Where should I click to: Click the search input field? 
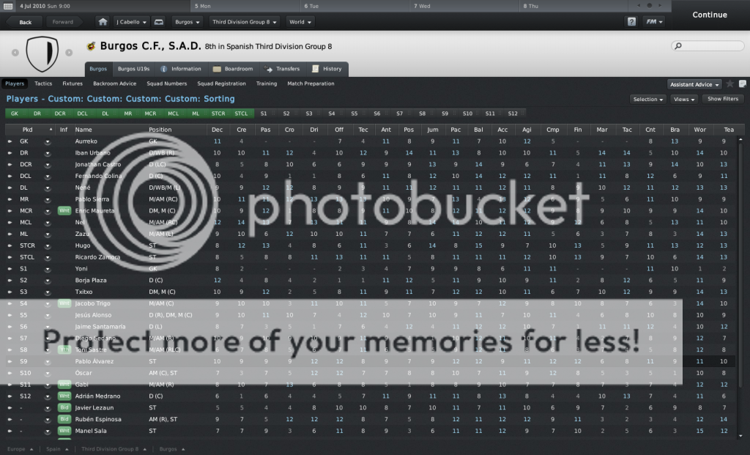coord(708,46)
